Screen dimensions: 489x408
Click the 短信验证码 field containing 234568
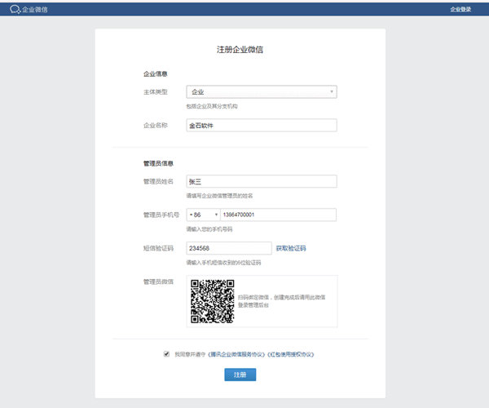pyautogui.click(x=228, y=248)
